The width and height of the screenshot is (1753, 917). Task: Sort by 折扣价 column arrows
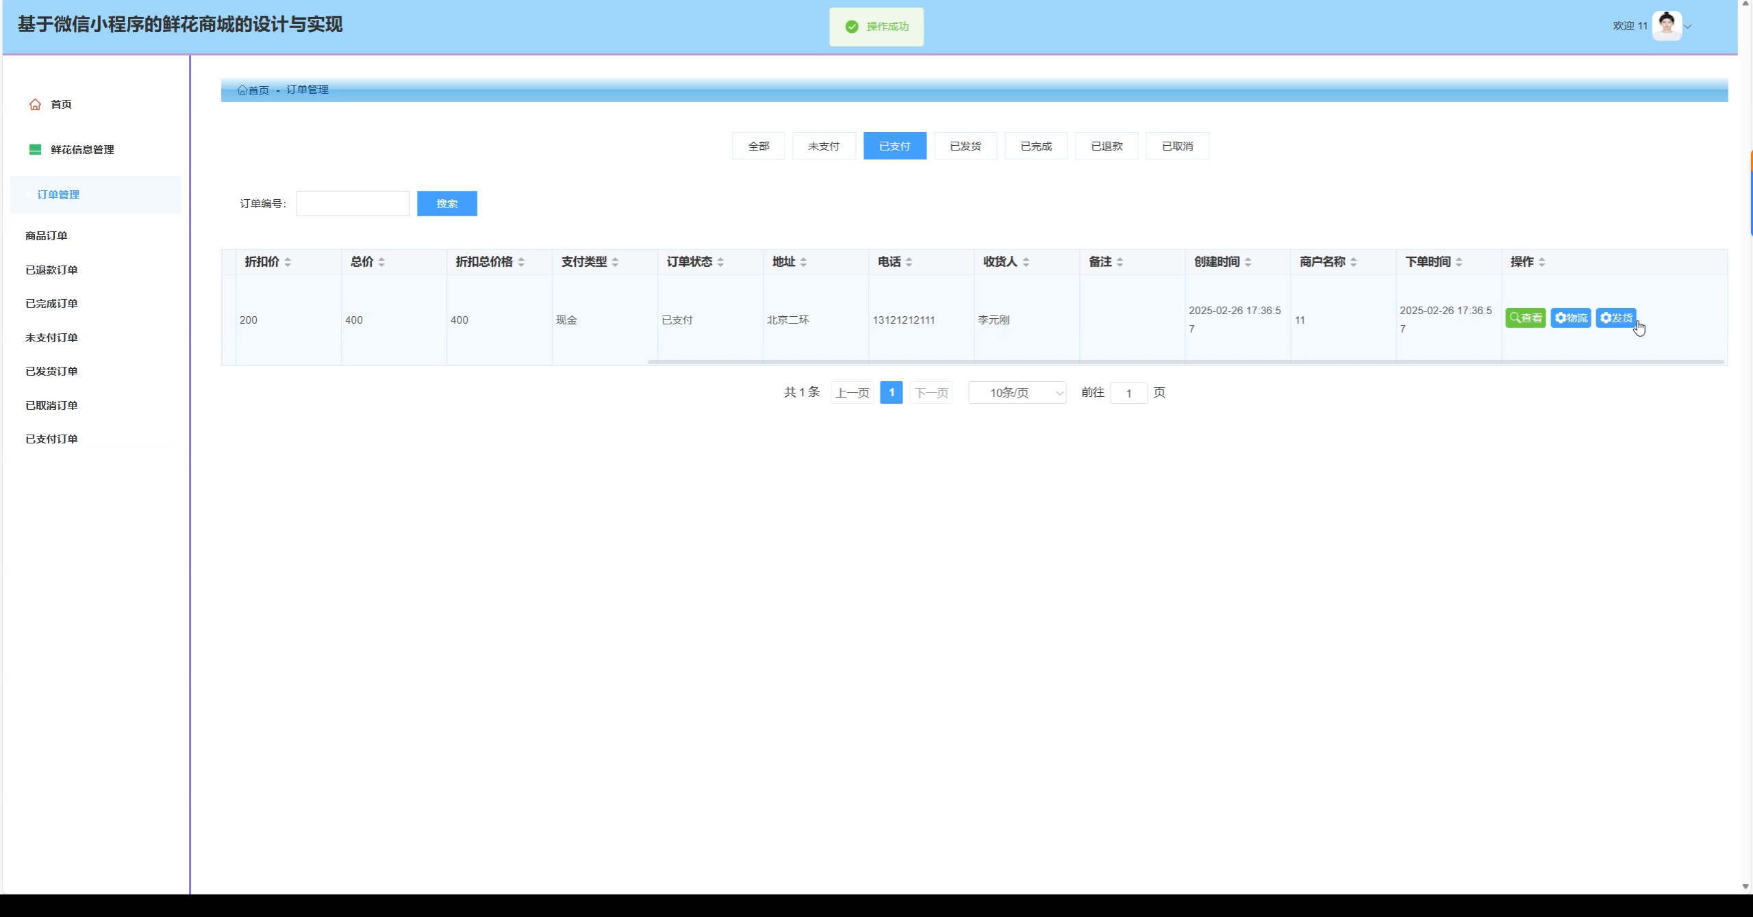288,262
